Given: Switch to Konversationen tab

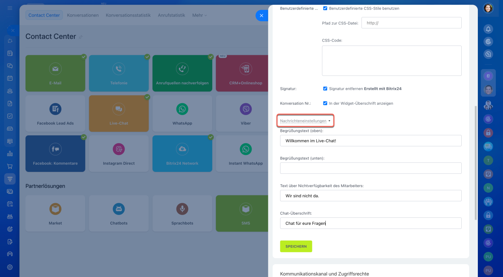Looking at the screenshot, I should coord(83,15).
